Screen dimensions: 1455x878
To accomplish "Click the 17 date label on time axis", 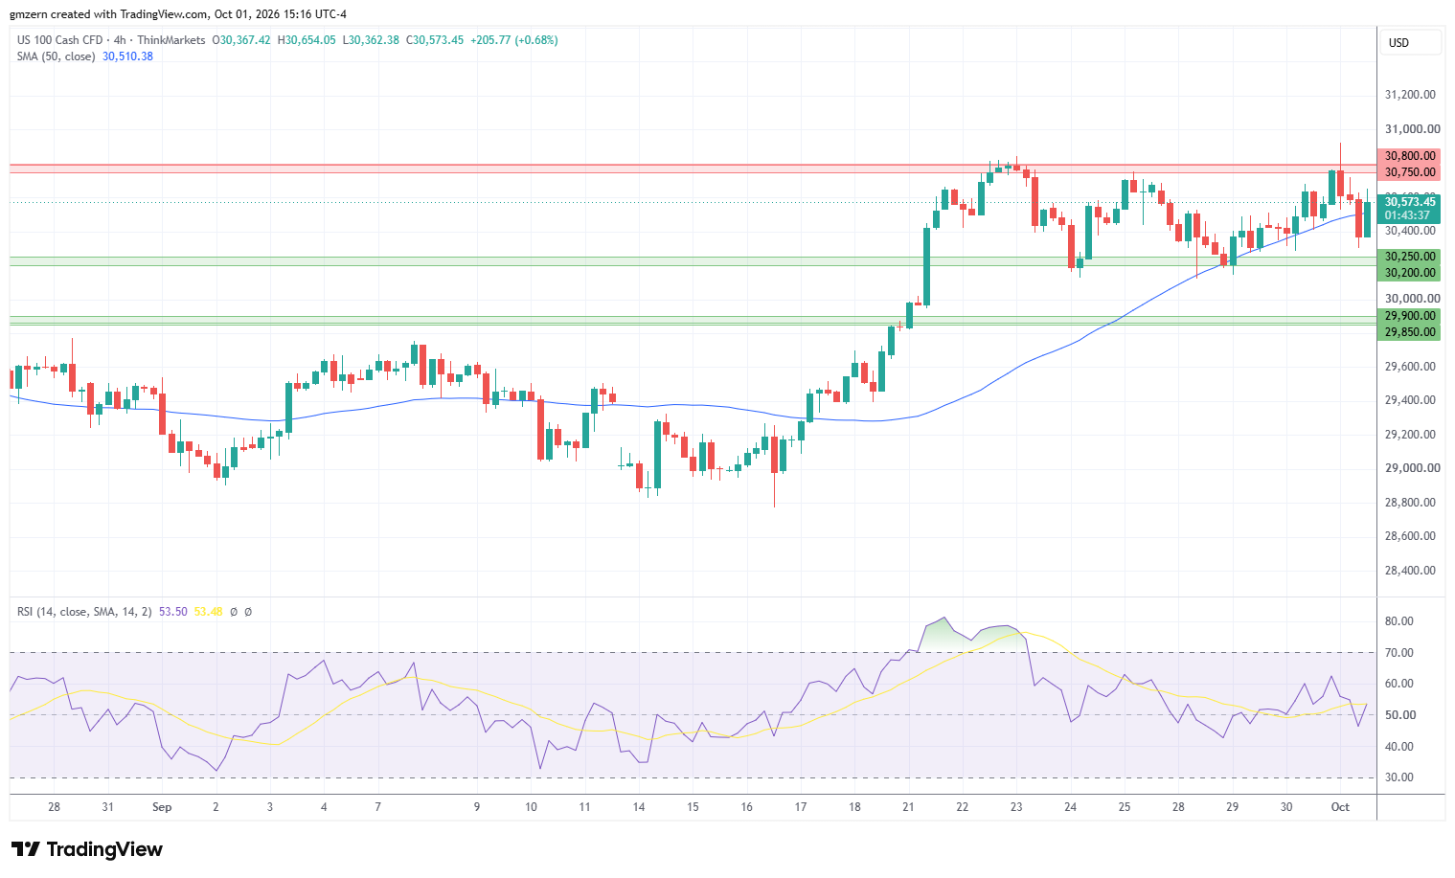I will pos(801,807).
